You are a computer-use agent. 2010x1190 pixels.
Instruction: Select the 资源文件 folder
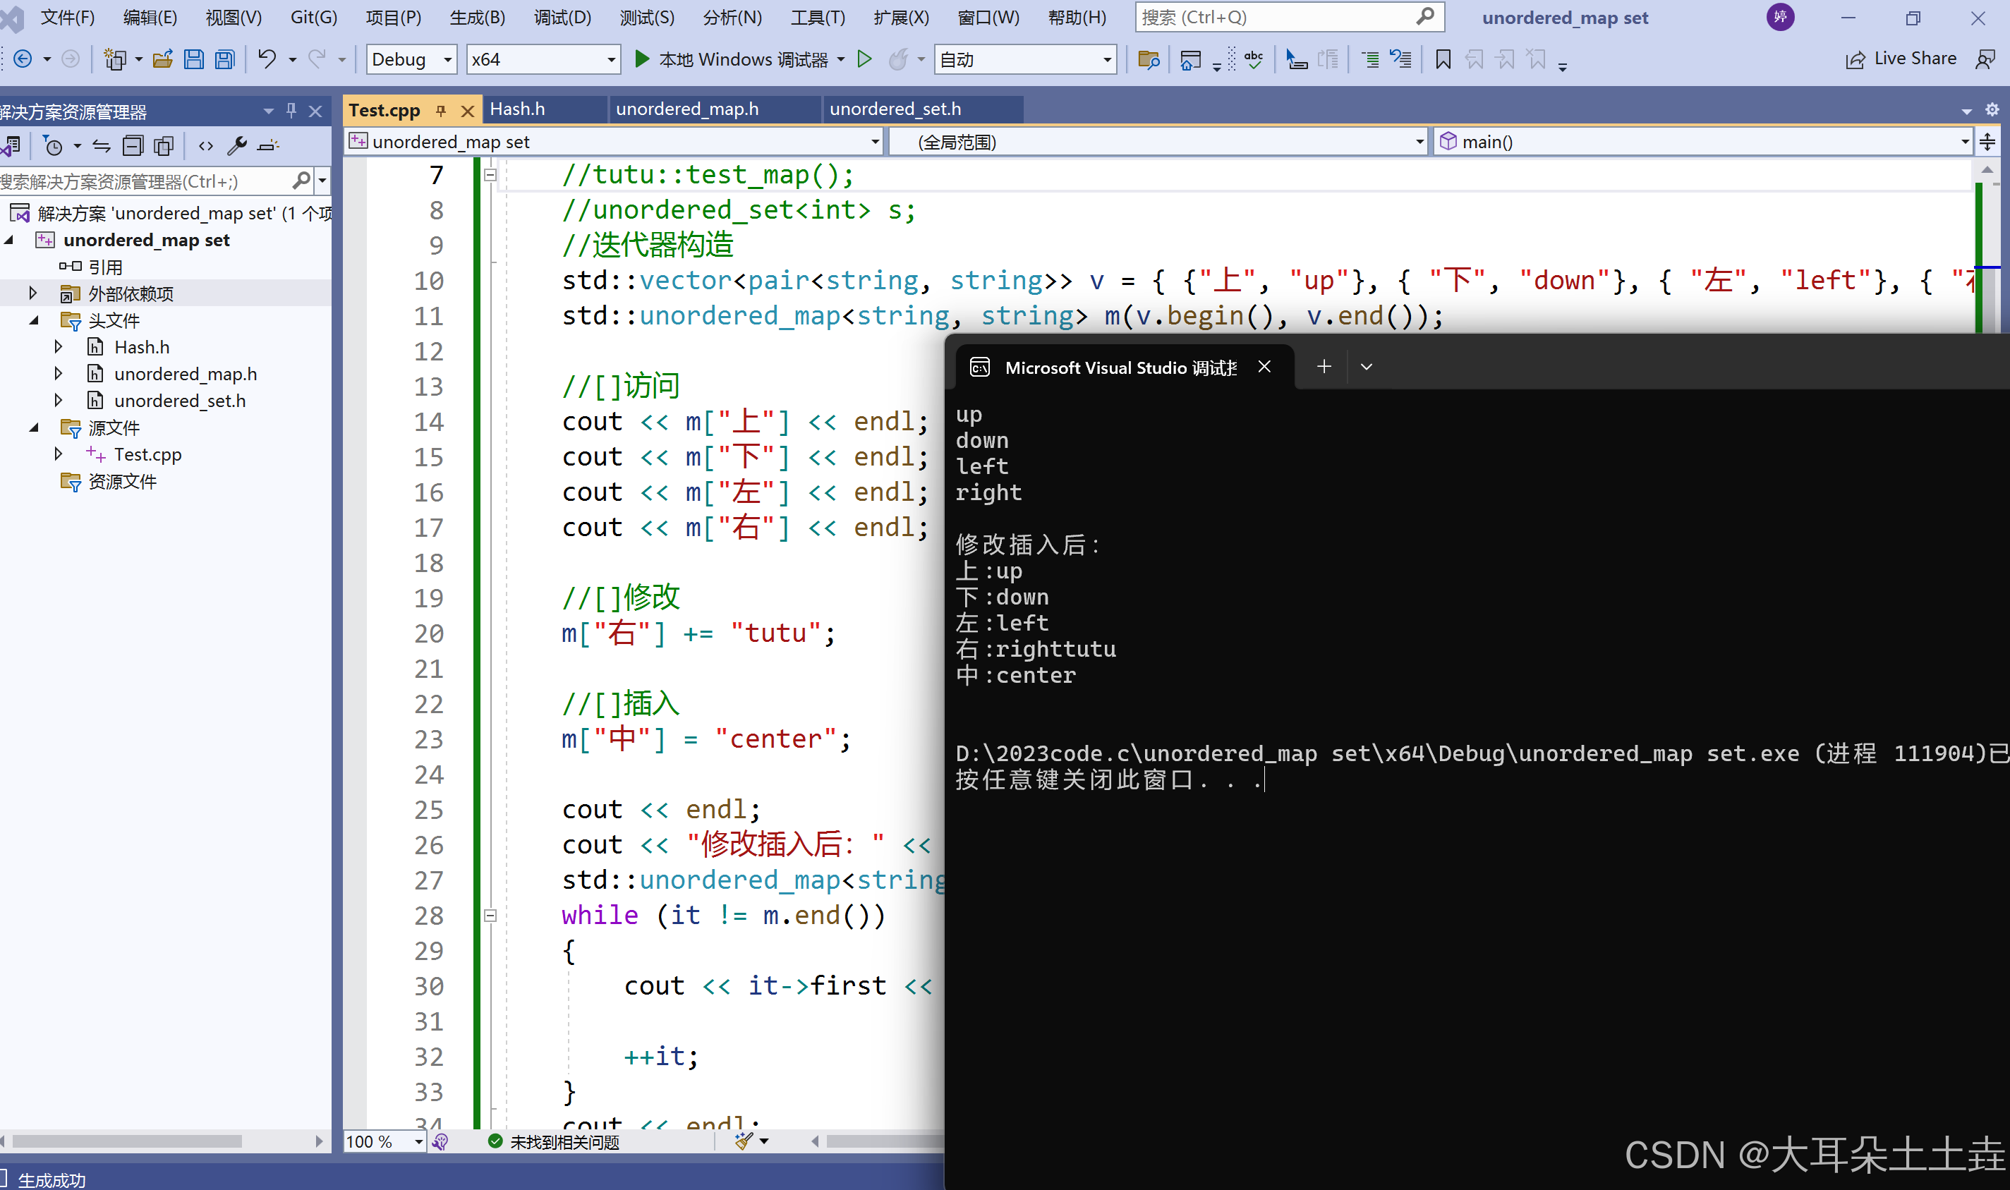[x=122, y=481]
